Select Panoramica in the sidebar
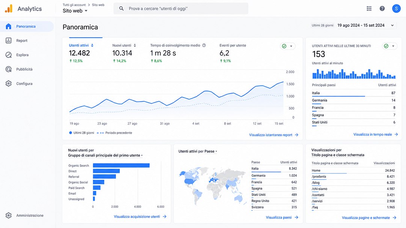406x228 pixels. [x=27, y=26]
